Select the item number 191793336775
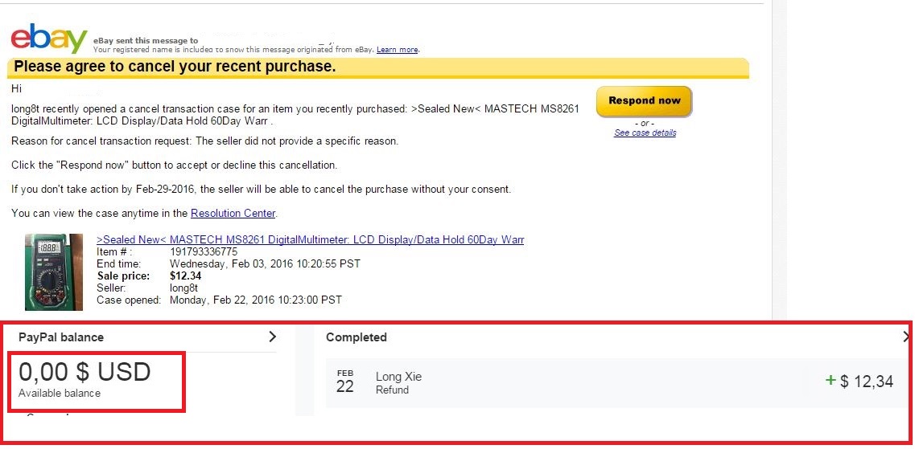 [204, 252]
